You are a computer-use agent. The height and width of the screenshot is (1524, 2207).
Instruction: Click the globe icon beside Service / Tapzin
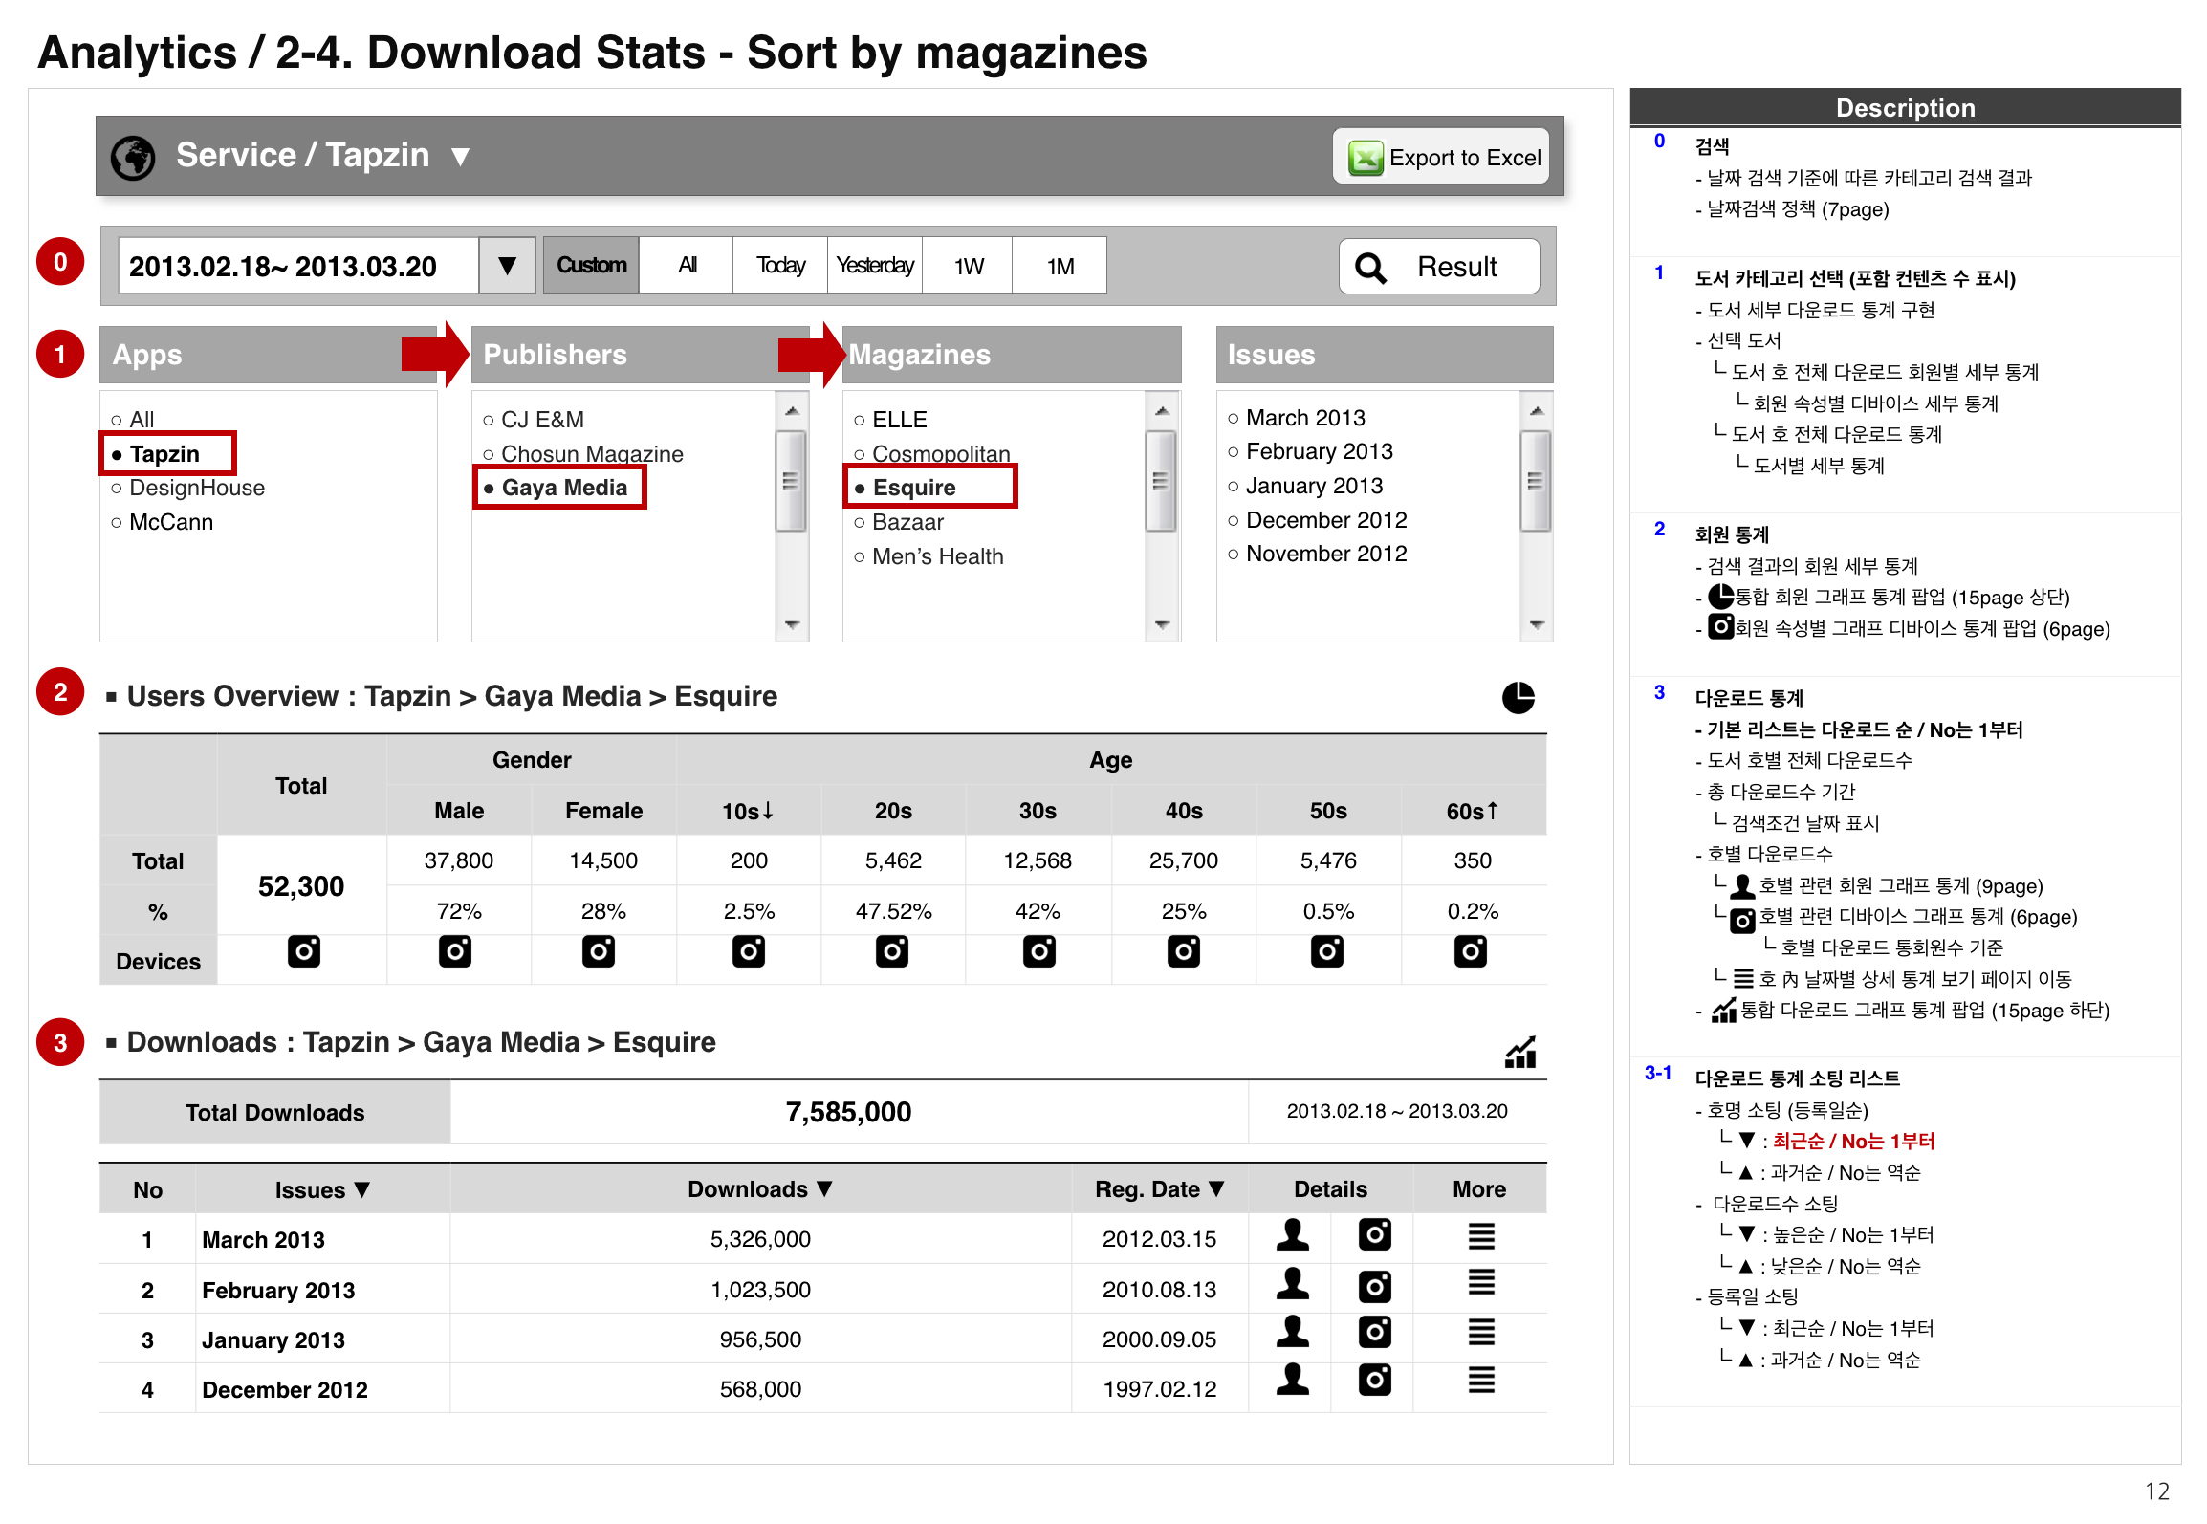(x=133, y=157)
